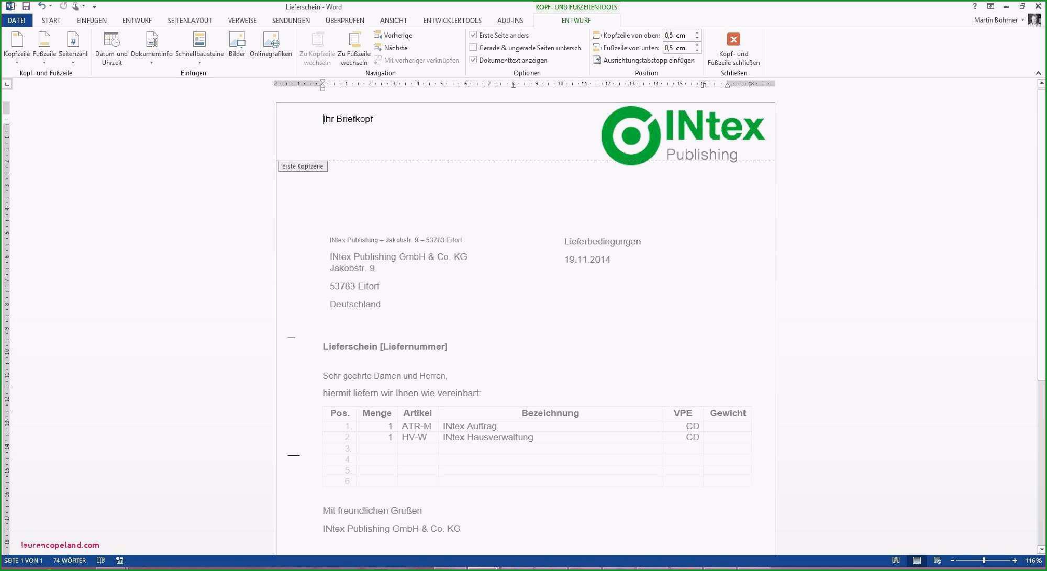Click the zoom in plus button
The width and height of the screenshot is (1047, 571).
tap(1015, 561)
